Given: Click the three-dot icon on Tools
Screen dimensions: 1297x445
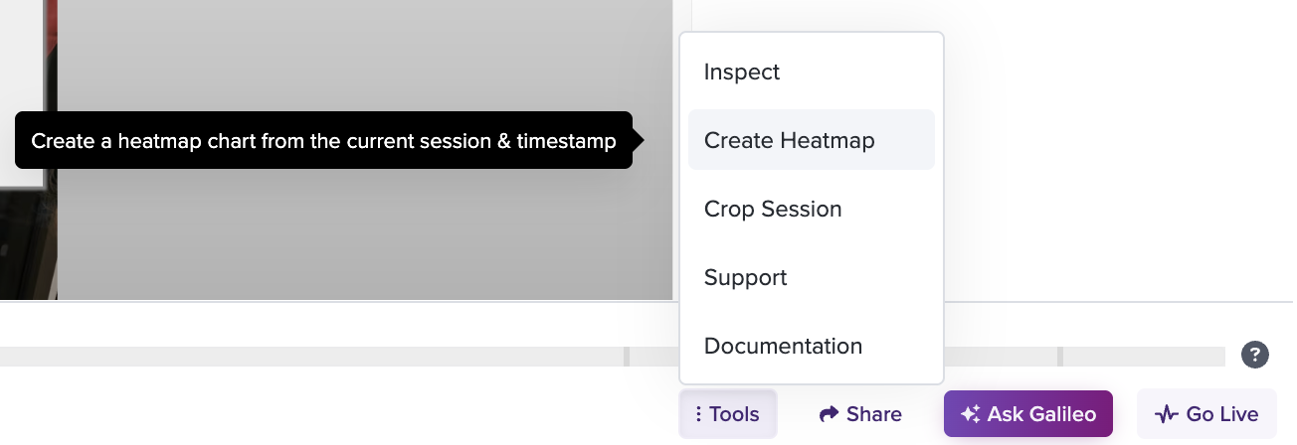Looking at the screenshot, I should point(698,414).
